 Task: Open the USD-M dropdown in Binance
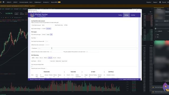(x=9, y=2)
